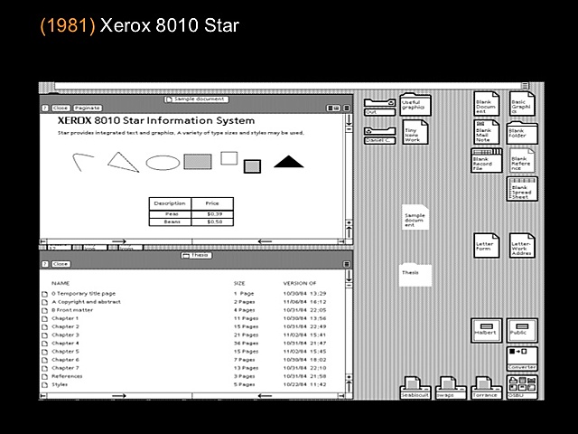Select the Blank Record File icon
578x434 pixels.
(487, 161)
